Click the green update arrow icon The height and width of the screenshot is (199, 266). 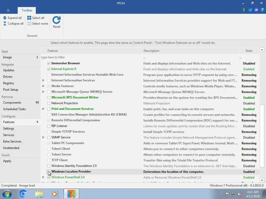244,10
